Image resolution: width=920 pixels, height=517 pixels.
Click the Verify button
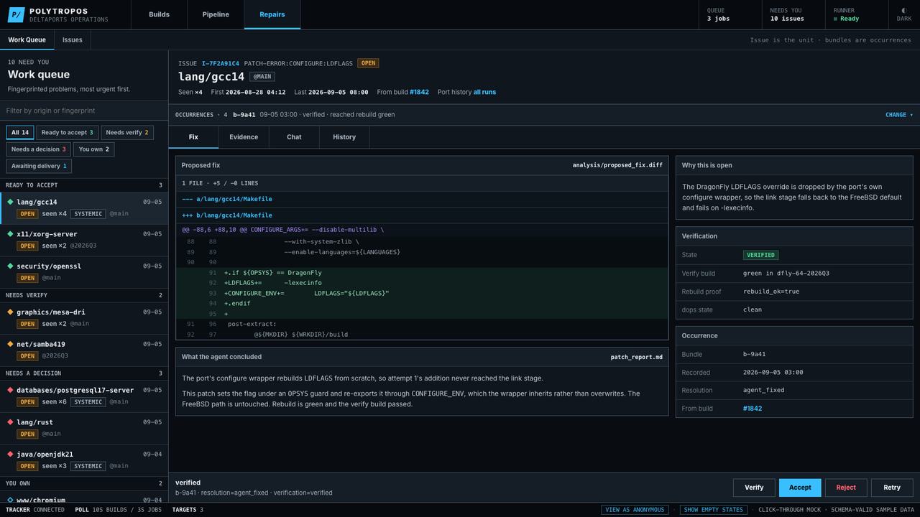(754, 488)
